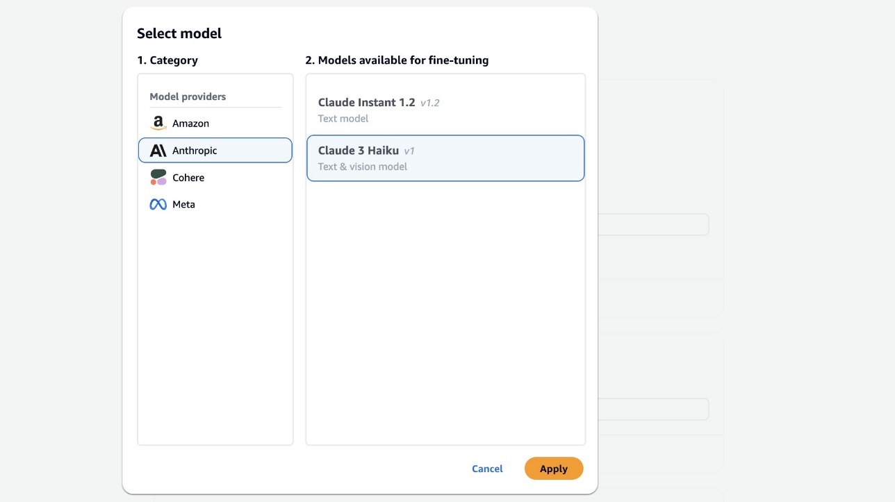The width and height of the screenshot is (895, 502).
Task: Click the v1 version label beside Haiku
Action: (409, 151)
